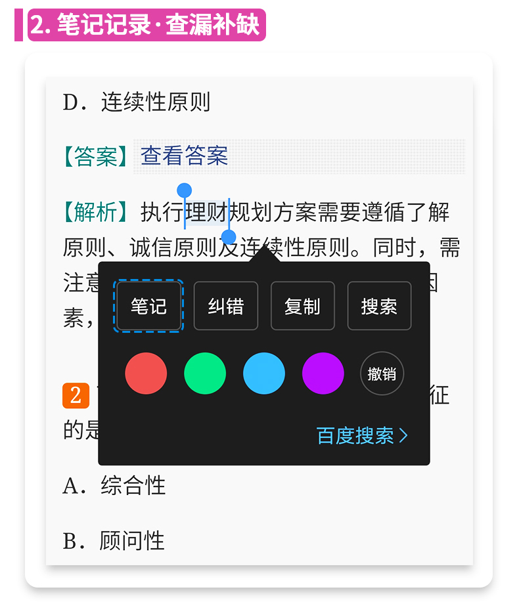Choose option D 连续性原则
Screen dimensions: 519x602
click(x=137, y=102)
